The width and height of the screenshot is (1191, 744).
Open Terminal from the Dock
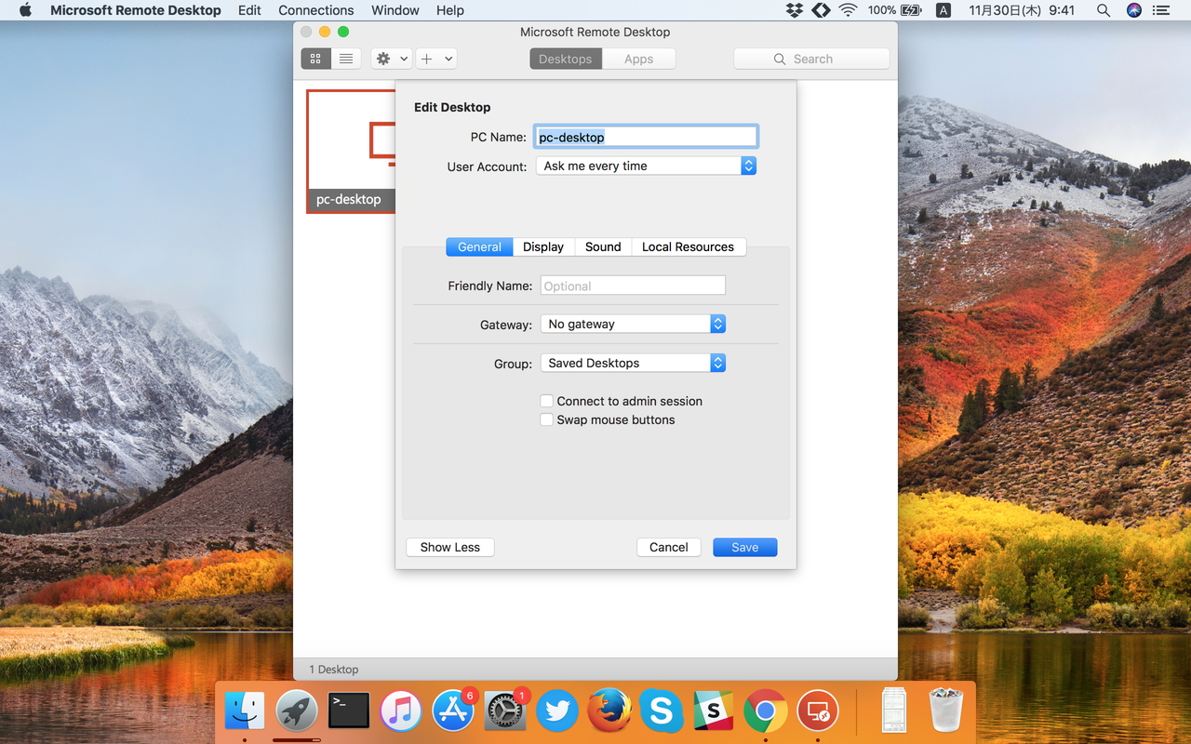pos(349,711)
